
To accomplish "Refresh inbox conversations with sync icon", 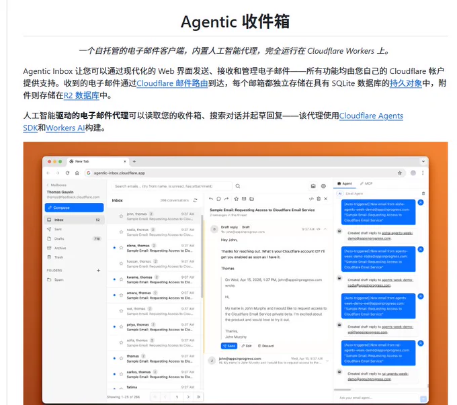I will click(196, 200).
